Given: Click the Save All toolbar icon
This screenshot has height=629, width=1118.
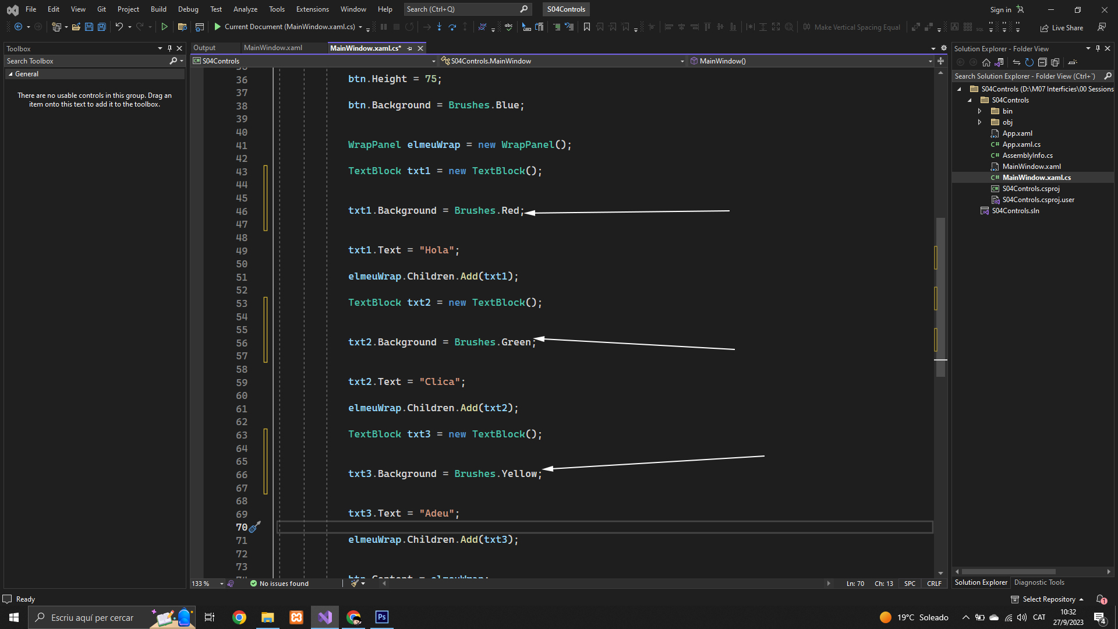Looking at the screenshot, I should [101, 27].
